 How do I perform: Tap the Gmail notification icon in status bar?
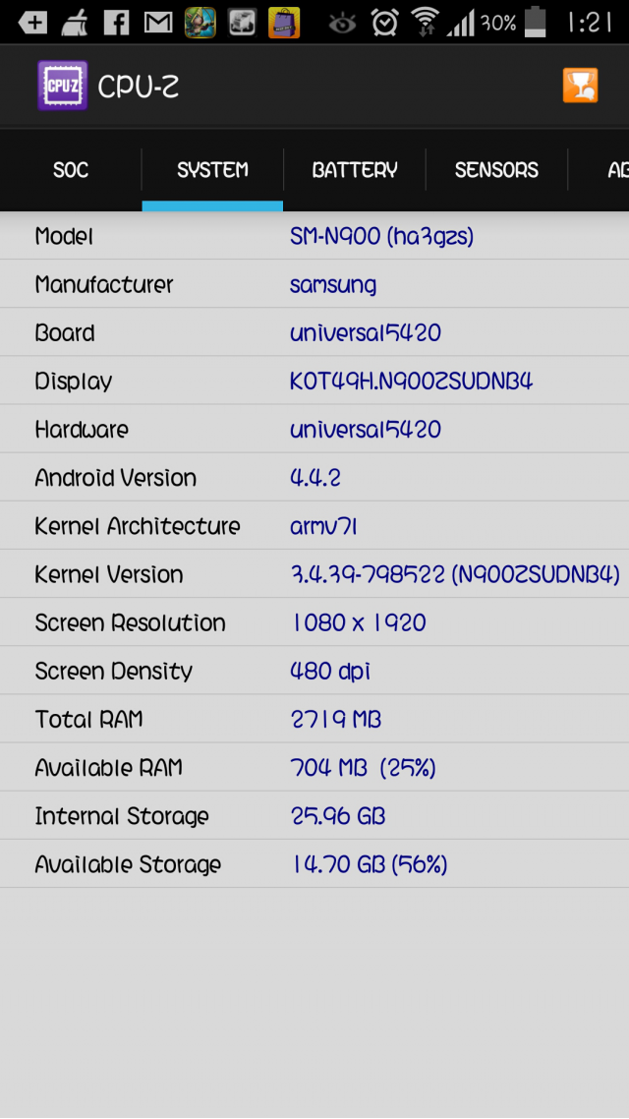[158, 22]
